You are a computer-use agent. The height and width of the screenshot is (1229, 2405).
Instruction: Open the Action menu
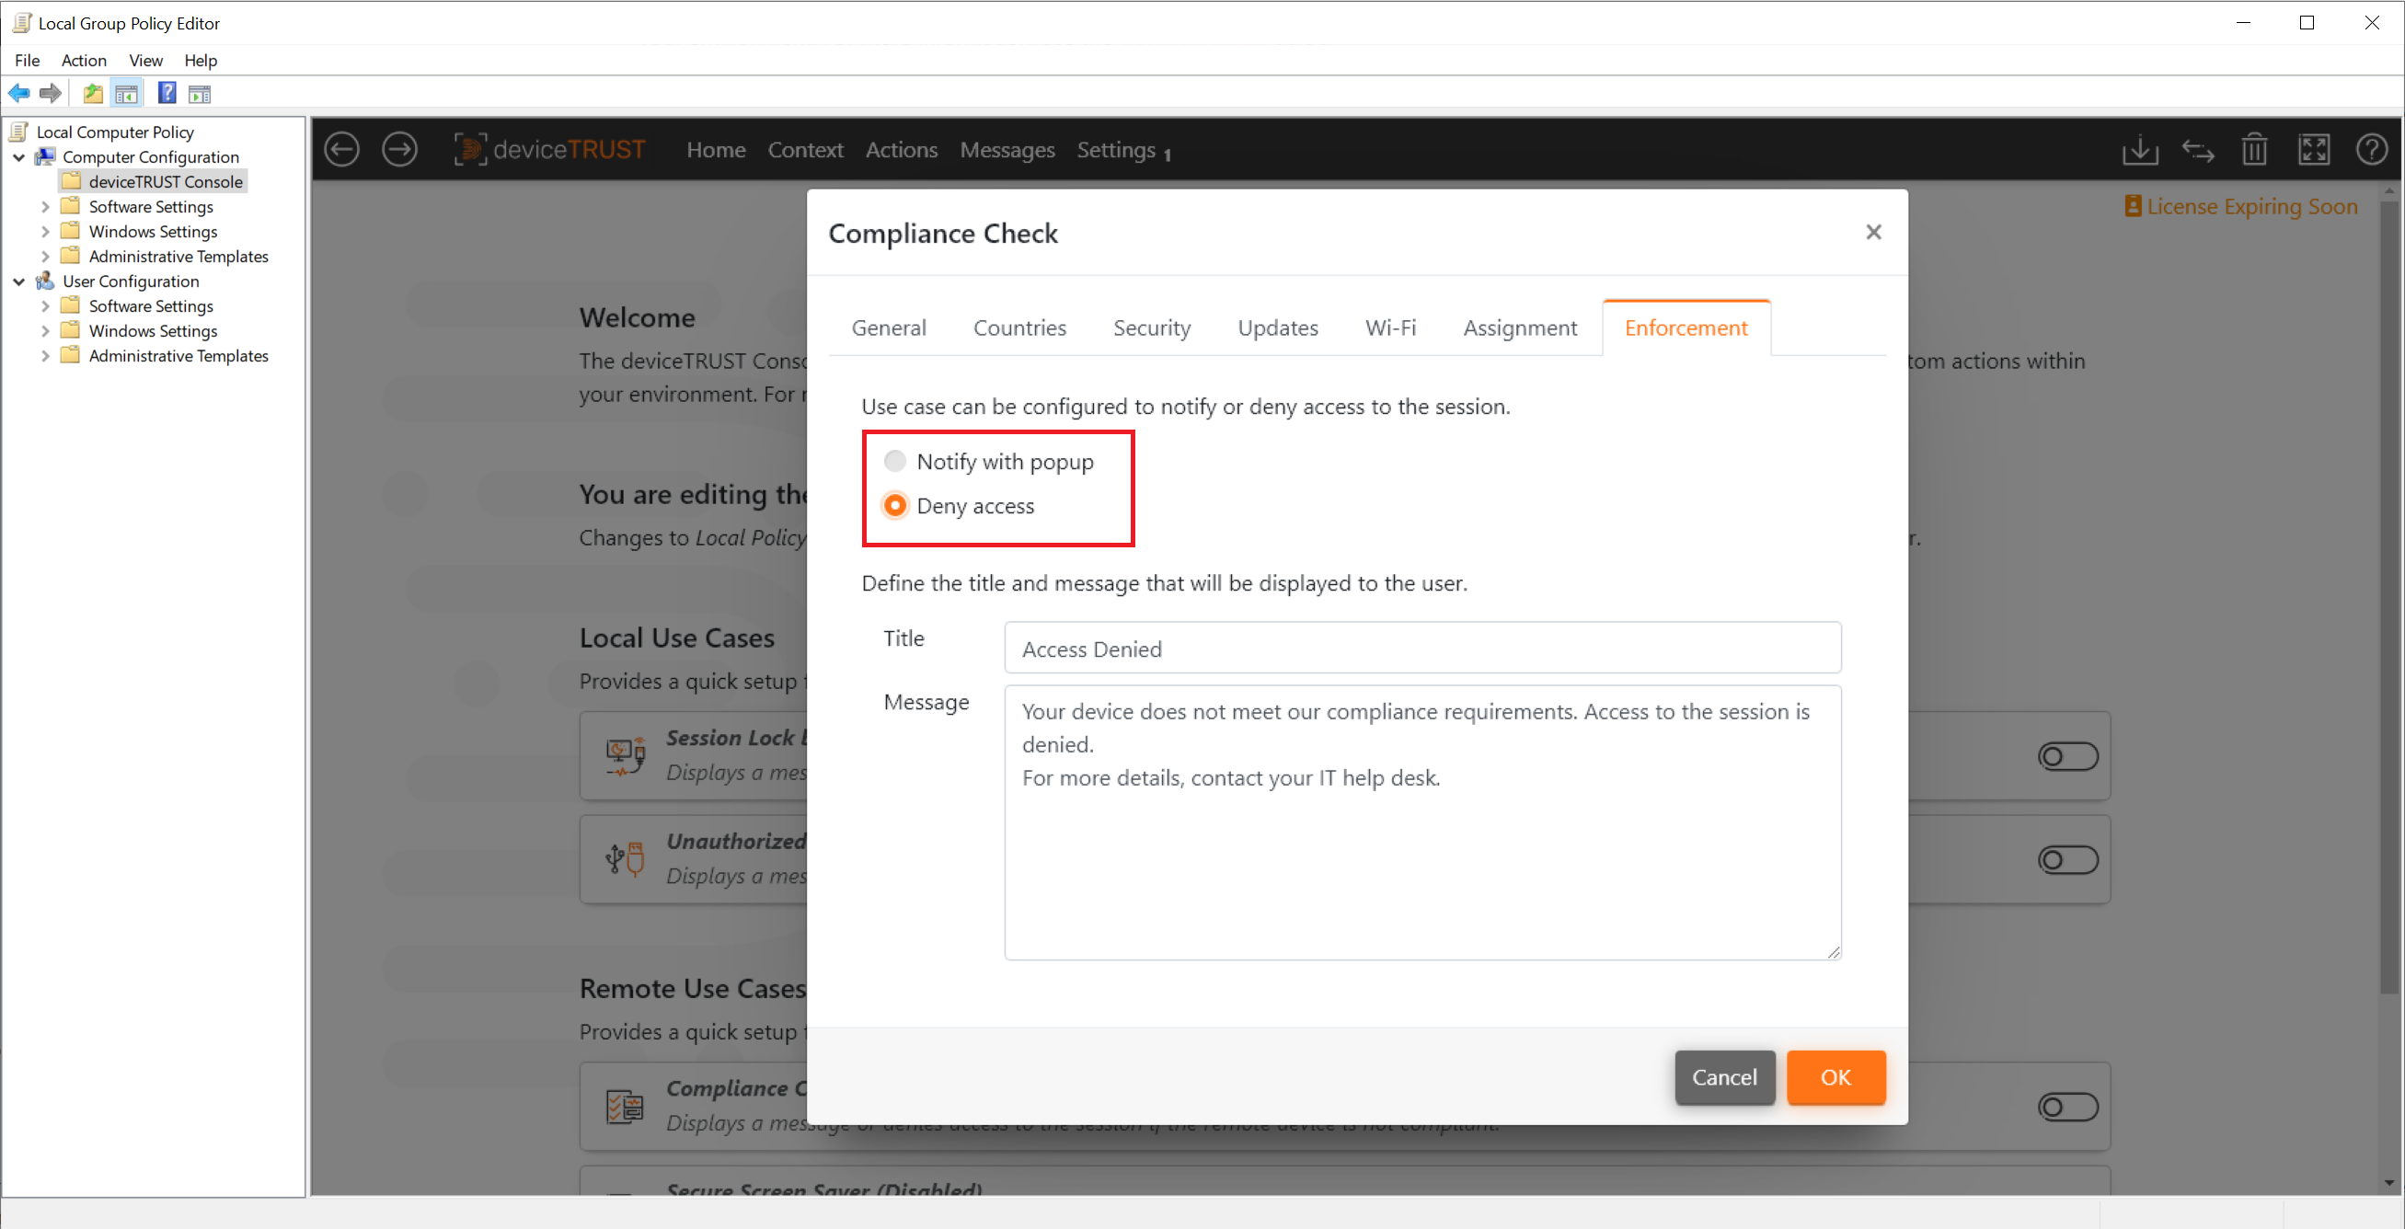(84, 60)
